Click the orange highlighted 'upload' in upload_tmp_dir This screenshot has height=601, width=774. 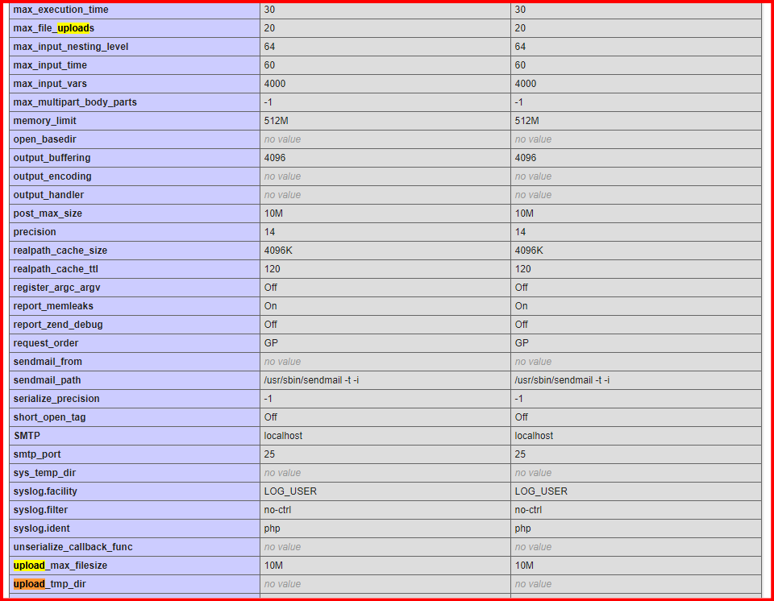(29, 584)
